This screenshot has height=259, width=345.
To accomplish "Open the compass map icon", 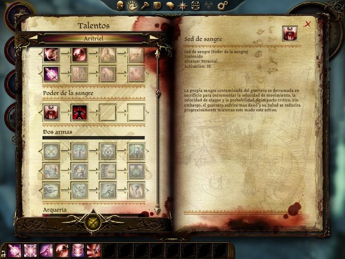I will 183,6.
